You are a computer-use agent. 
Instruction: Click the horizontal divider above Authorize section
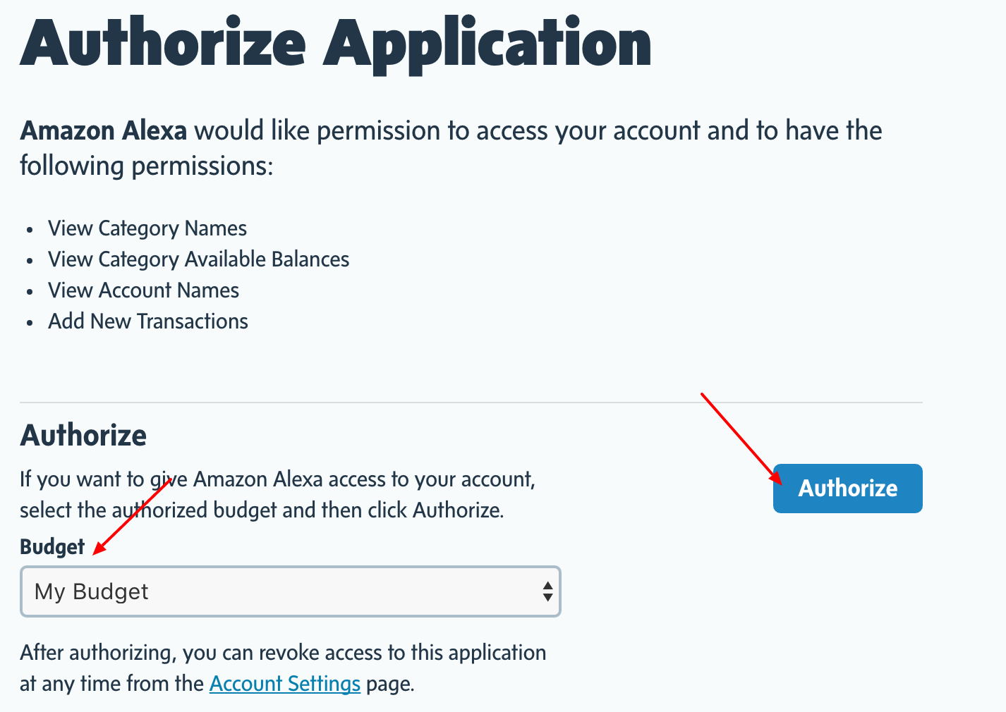[471, 403]
